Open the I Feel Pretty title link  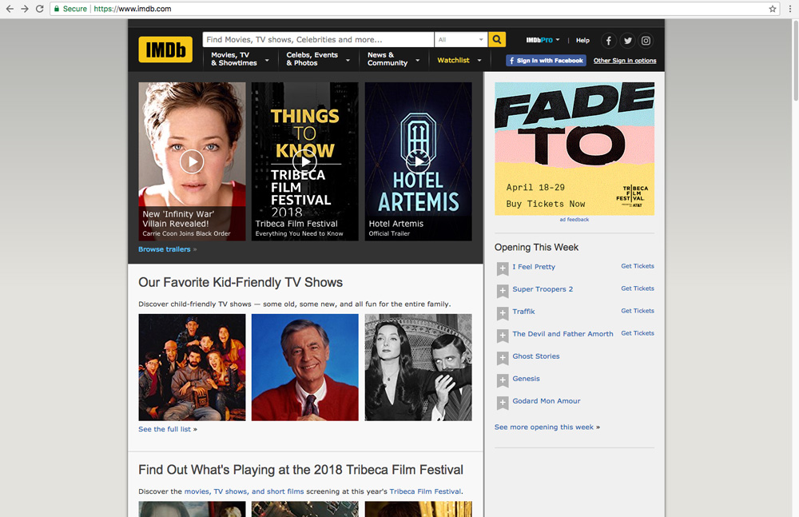tap(534, 267)
